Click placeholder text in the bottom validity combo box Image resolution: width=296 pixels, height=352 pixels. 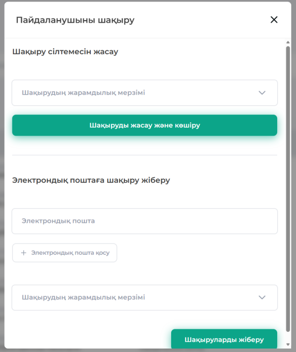tap(83, 297)
